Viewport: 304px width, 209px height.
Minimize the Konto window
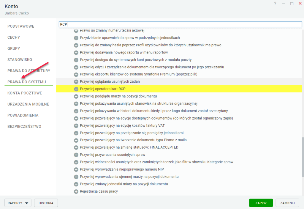[284, 4]
